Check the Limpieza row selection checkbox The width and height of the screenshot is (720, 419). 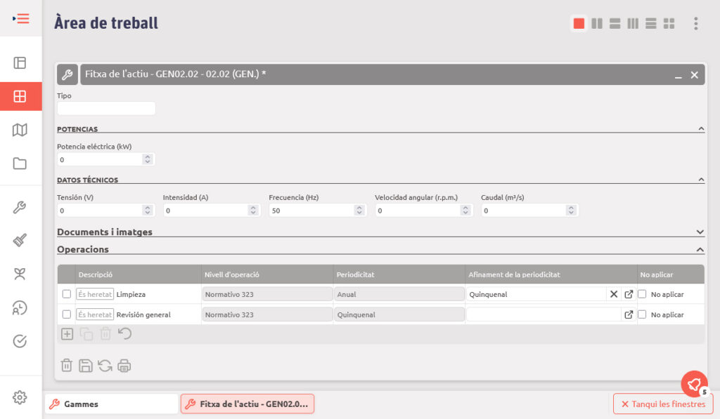pos(67,294)
